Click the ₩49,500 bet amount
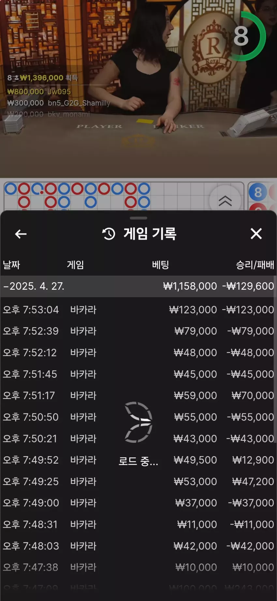The image size is (277, 601). coord(195,460)
